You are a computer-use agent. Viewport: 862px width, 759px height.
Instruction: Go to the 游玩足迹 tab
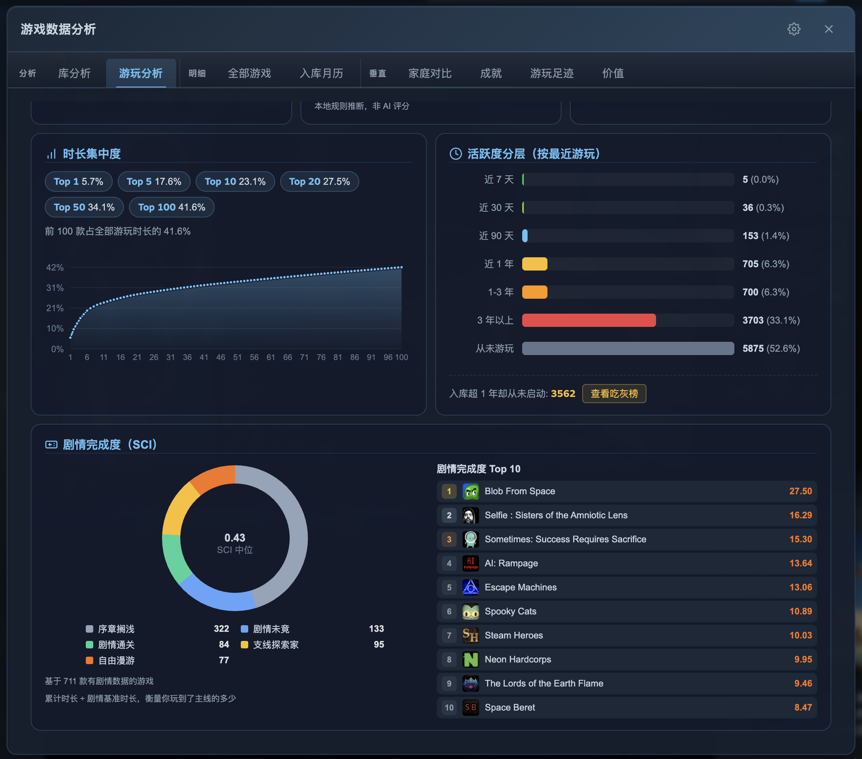(x=552, y=73)
